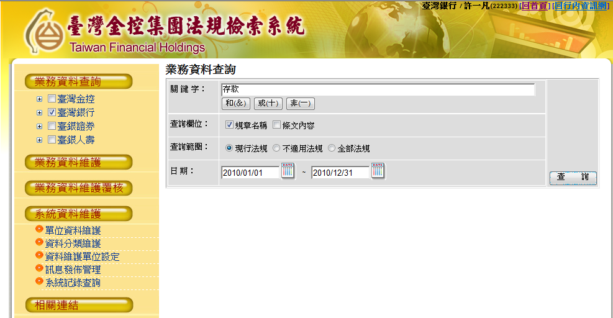Open the 業務資料維護 menu section
This screenshot has width=613, height=318.
[79, 162]
